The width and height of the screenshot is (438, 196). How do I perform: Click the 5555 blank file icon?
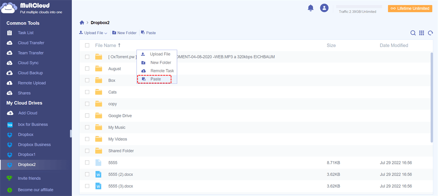pyautogui.click(x=98, y=163)
